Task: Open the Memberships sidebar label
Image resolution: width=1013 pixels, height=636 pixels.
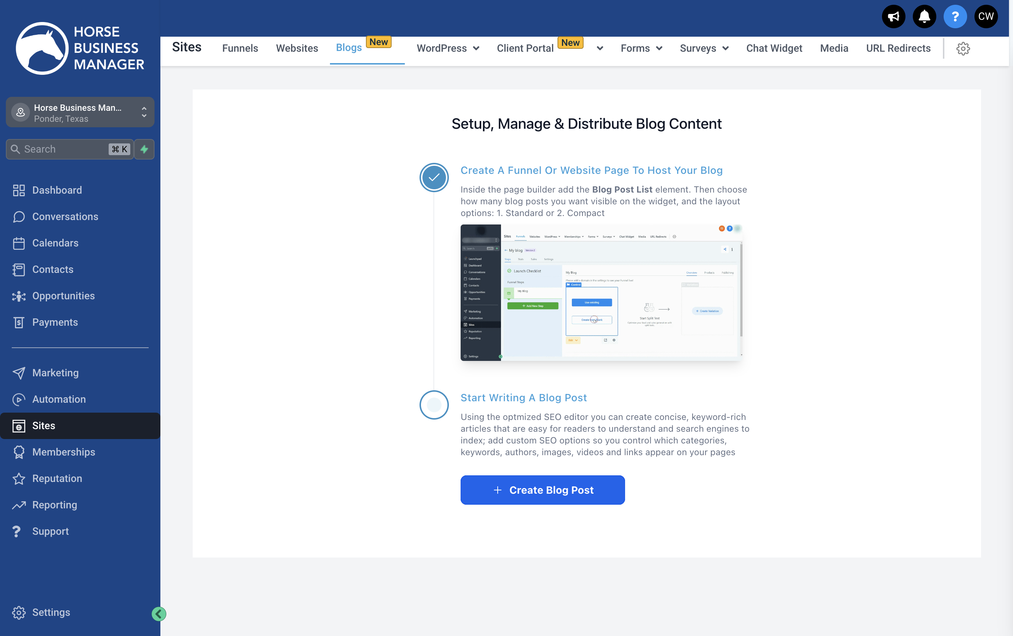Action: [x=63, y=452]
